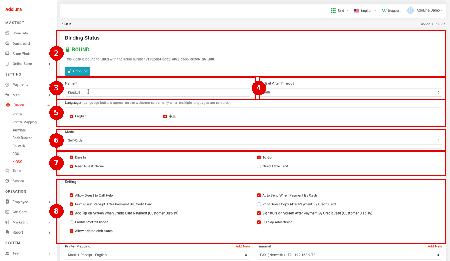
Task: Click the Store Info sidebar icon
Action: [7, 33]
